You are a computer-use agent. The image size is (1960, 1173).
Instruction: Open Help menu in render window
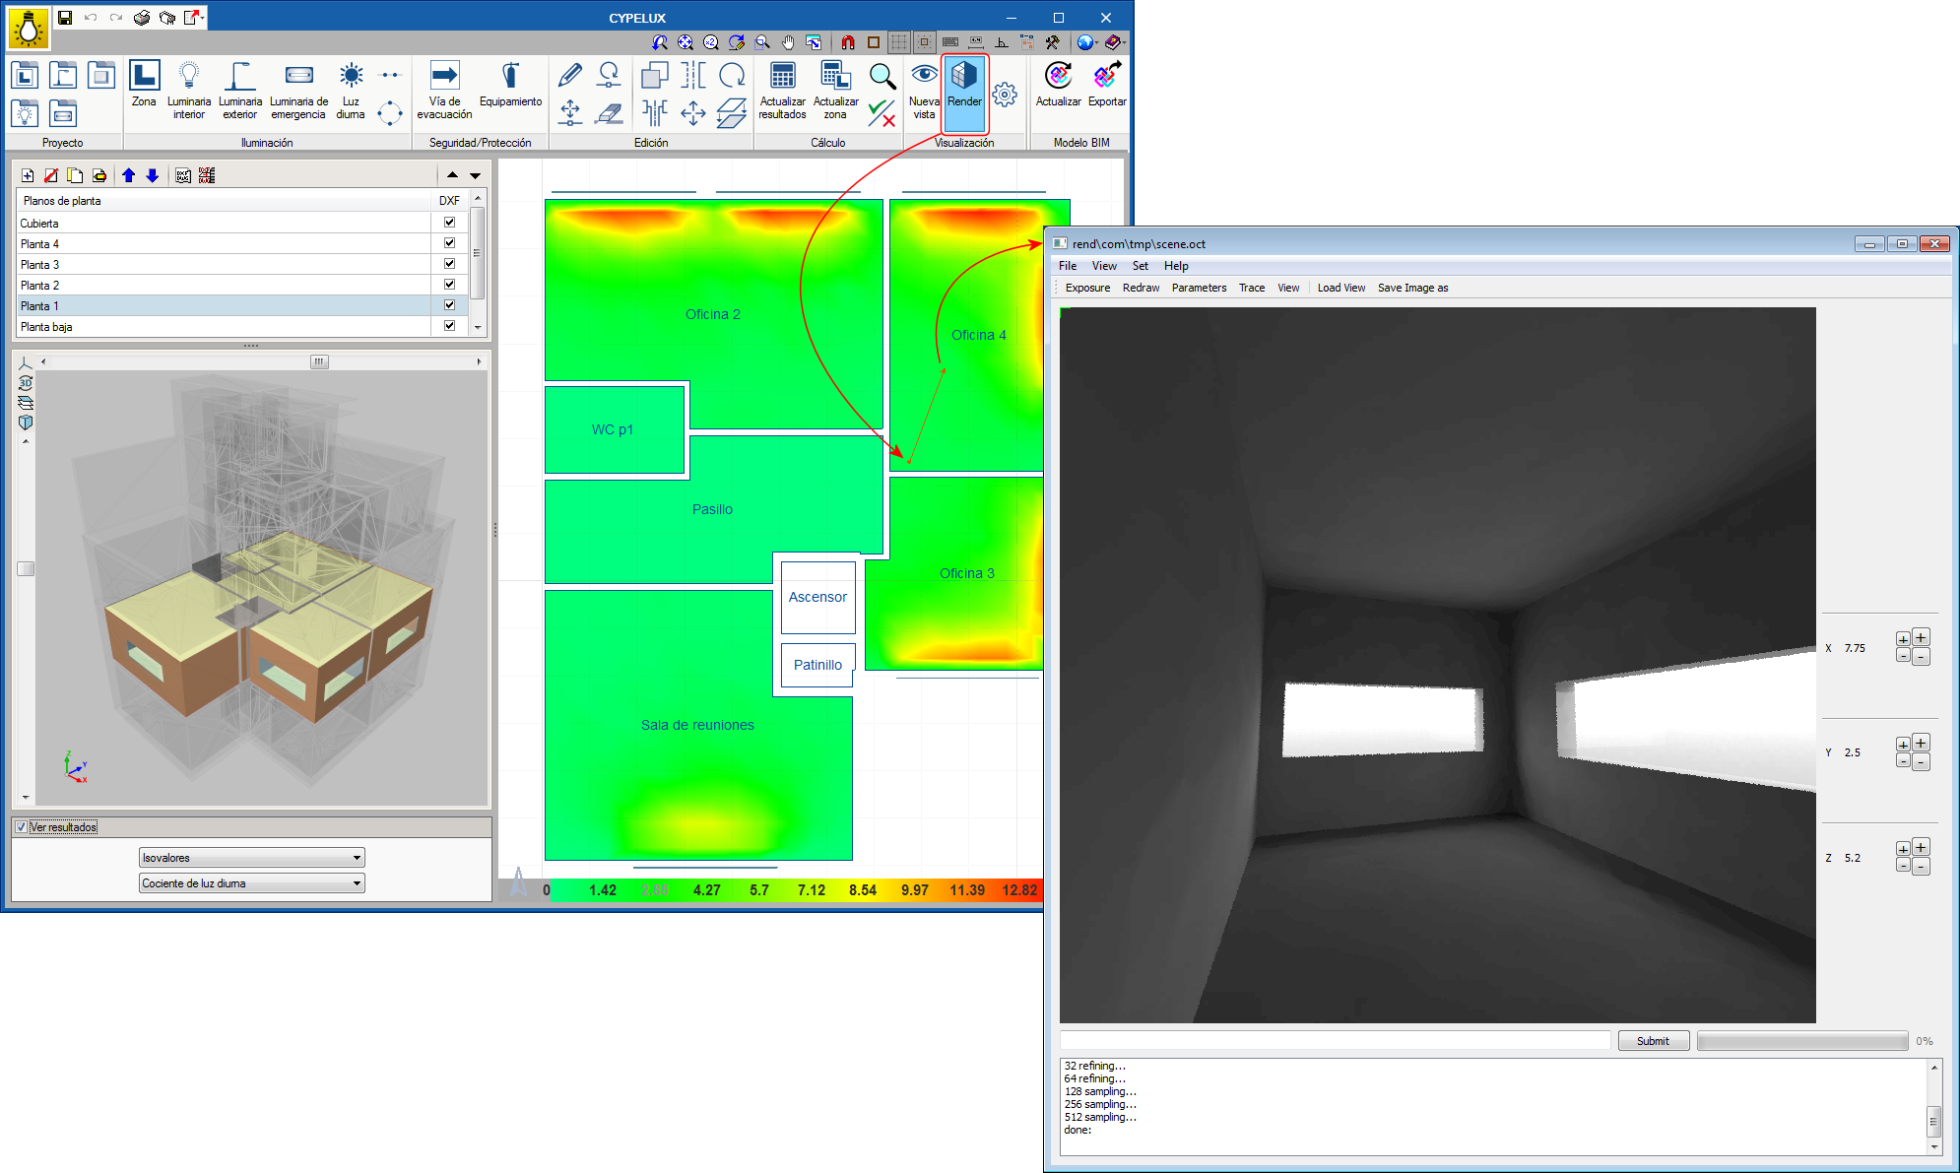1176,266
